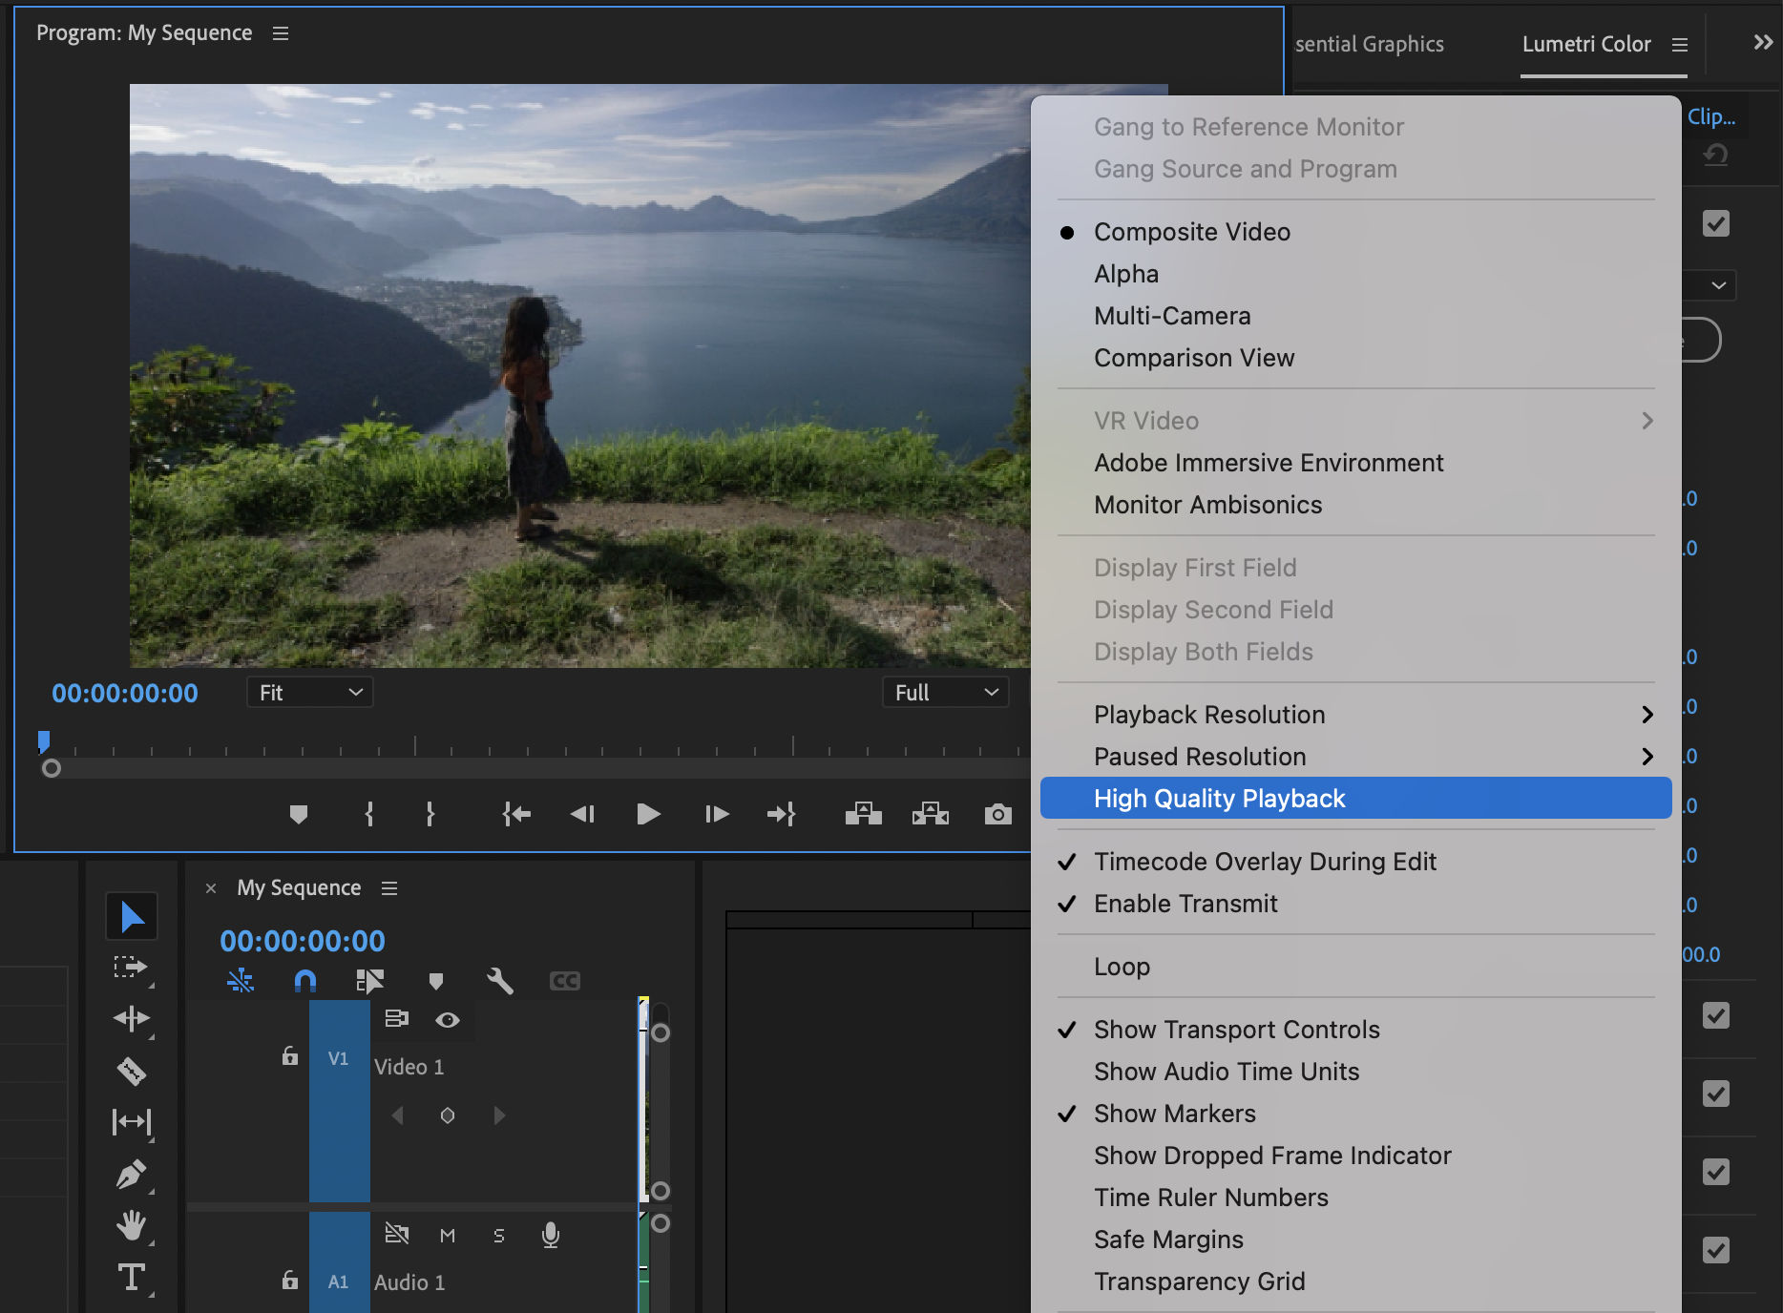Toggle Video 1 track output eye
1783x1313 pixels.
pyautogui.click(x=447, y=1020)
